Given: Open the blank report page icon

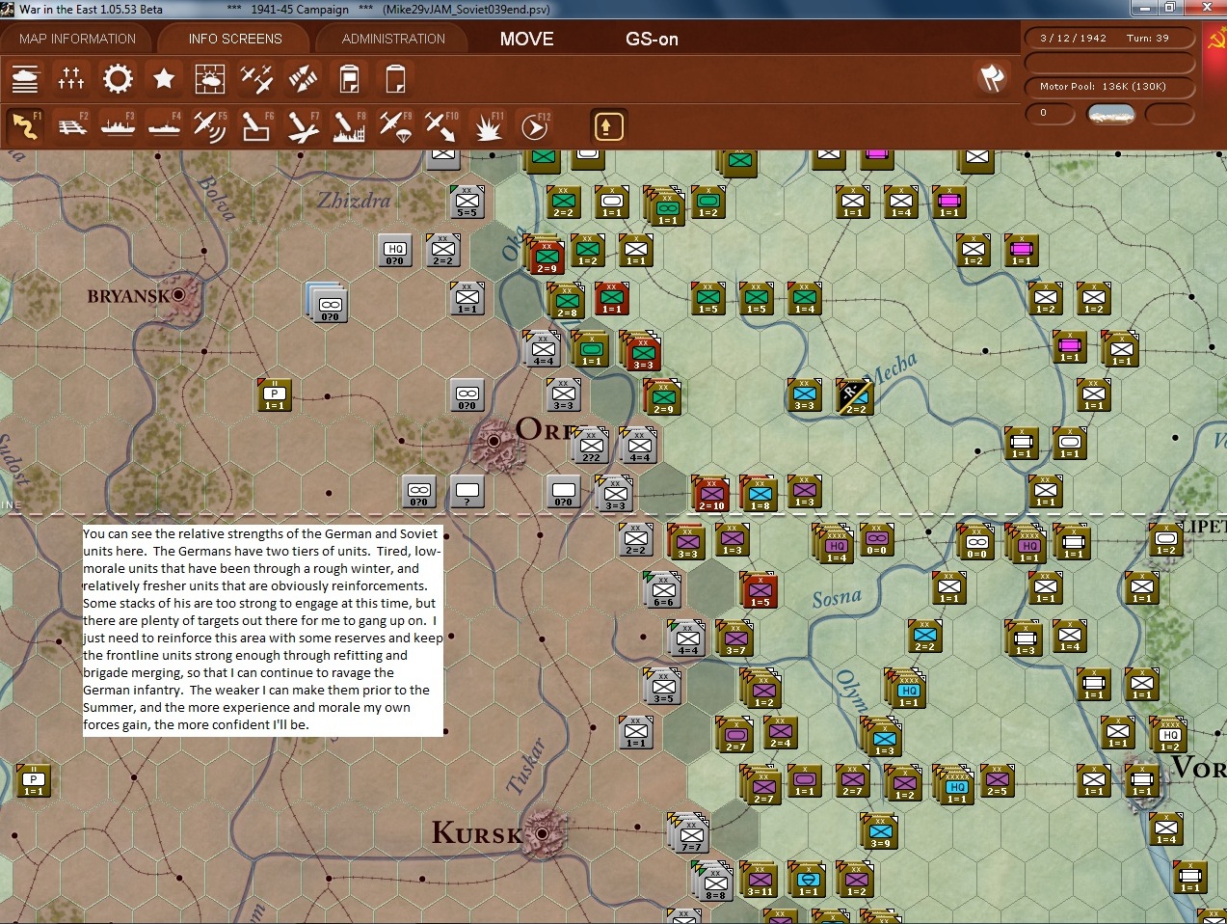Looking at the screenshot, I should tap(395, 78).
